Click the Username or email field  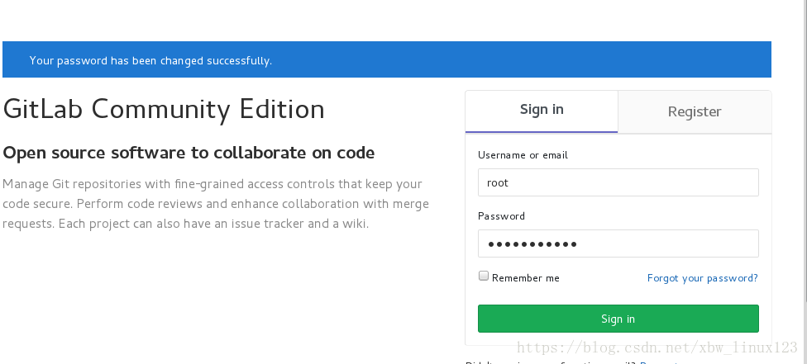pyautogui.click(x=618, y=182)
